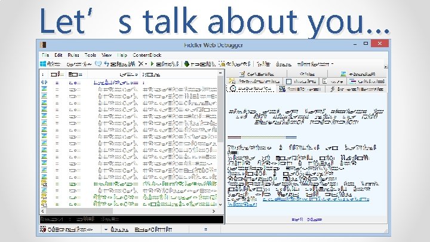Open the Rules menu
Screen dimensions: 430x242
73,55
